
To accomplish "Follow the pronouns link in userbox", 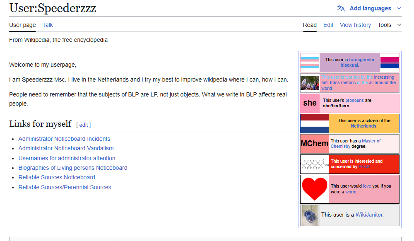I will tap(355, 100).
